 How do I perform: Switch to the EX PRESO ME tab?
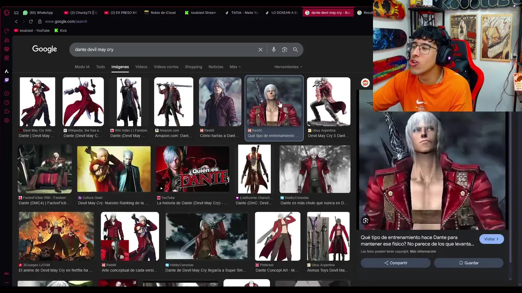tap(121, 13)
